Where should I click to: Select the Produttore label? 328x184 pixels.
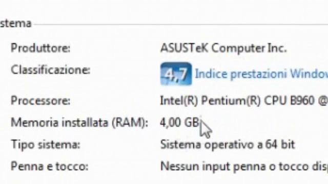(40, 48)
